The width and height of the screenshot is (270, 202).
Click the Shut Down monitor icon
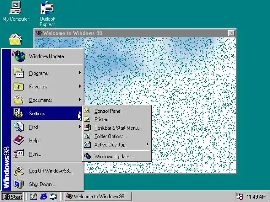pos(19,184)
